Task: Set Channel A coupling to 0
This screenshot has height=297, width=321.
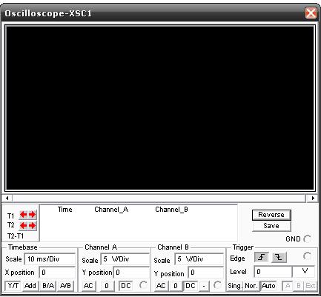Action: coord(107,286)
